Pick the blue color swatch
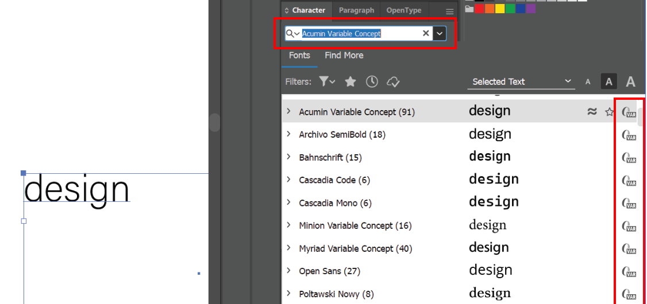Viewport: 647px width, 304px height. point(521,9)
